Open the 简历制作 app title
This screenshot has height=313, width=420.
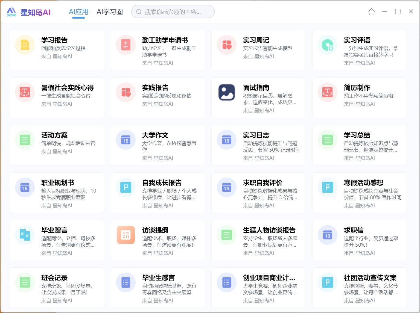[357, 88]
